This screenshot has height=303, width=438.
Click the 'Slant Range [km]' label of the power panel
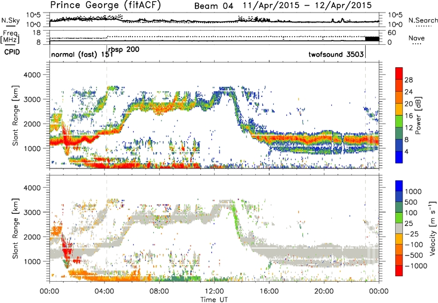pos(15,115)
